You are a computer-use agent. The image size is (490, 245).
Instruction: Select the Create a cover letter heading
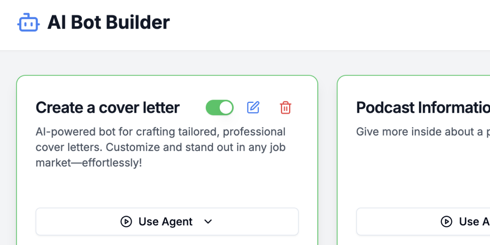tap(107, 108)
